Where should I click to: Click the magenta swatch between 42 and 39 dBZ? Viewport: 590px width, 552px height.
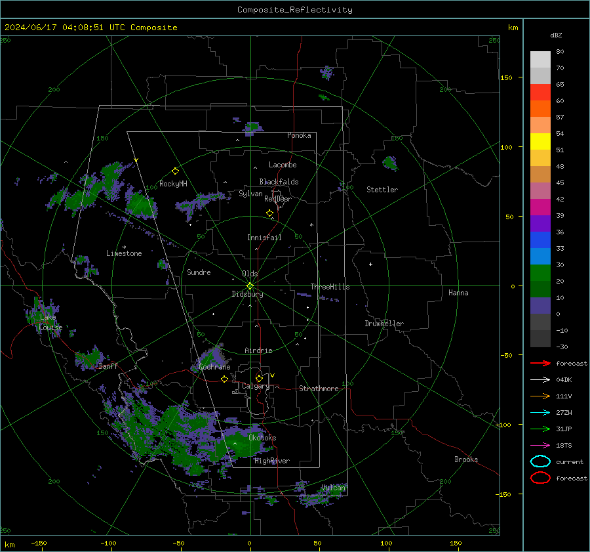(x=540, y=207)
